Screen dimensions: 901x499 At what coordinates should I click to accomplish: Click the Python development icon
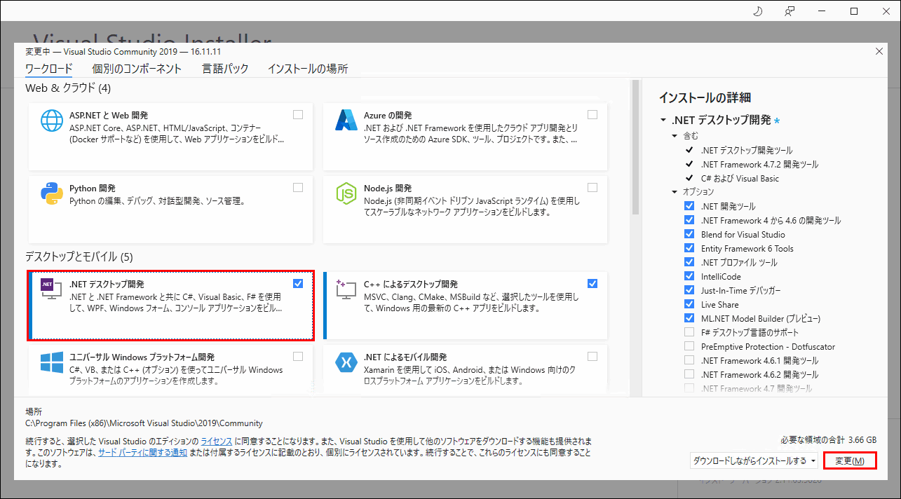(52, 194)
